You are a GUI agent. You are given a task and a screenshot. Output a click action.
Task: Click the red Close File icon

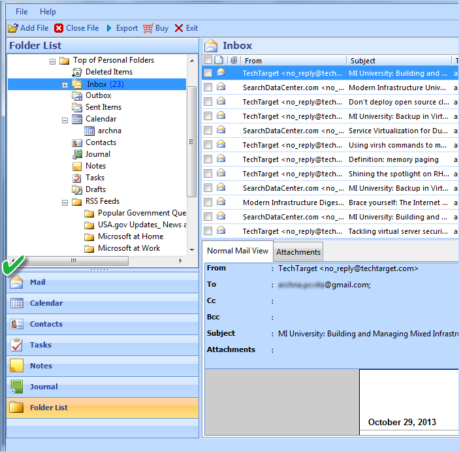tap(59, 28)
